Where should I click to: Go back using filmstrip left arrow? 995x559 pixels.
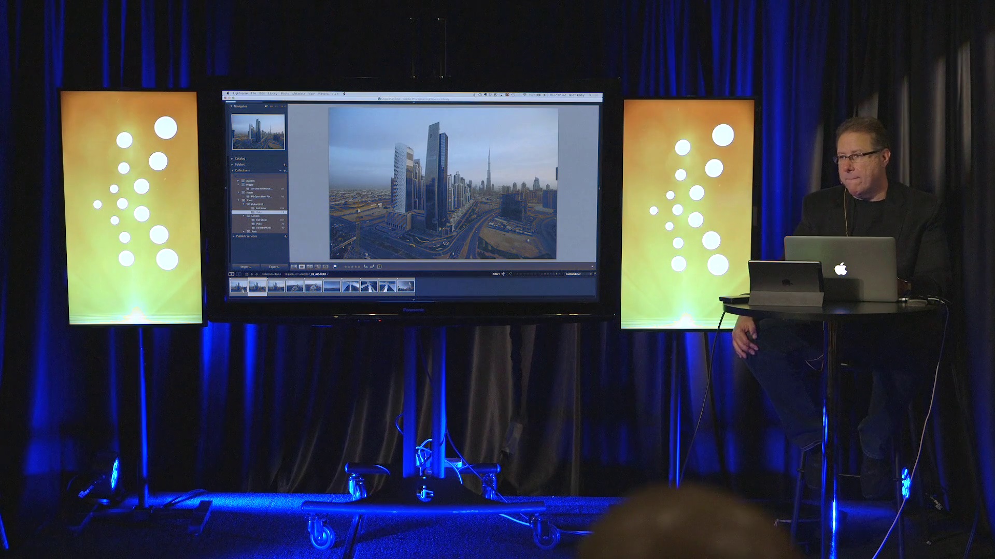coord(252,274)
